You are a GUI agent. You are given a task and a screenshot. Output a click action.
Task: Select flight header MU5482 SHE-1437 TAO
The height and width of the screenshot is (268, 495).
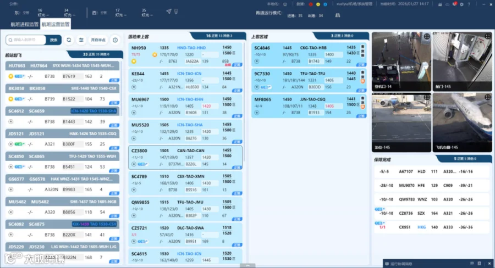(62, 202)
